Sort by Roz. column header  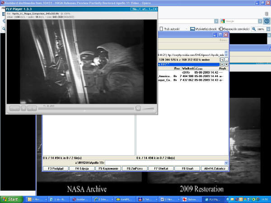point(178,69)
